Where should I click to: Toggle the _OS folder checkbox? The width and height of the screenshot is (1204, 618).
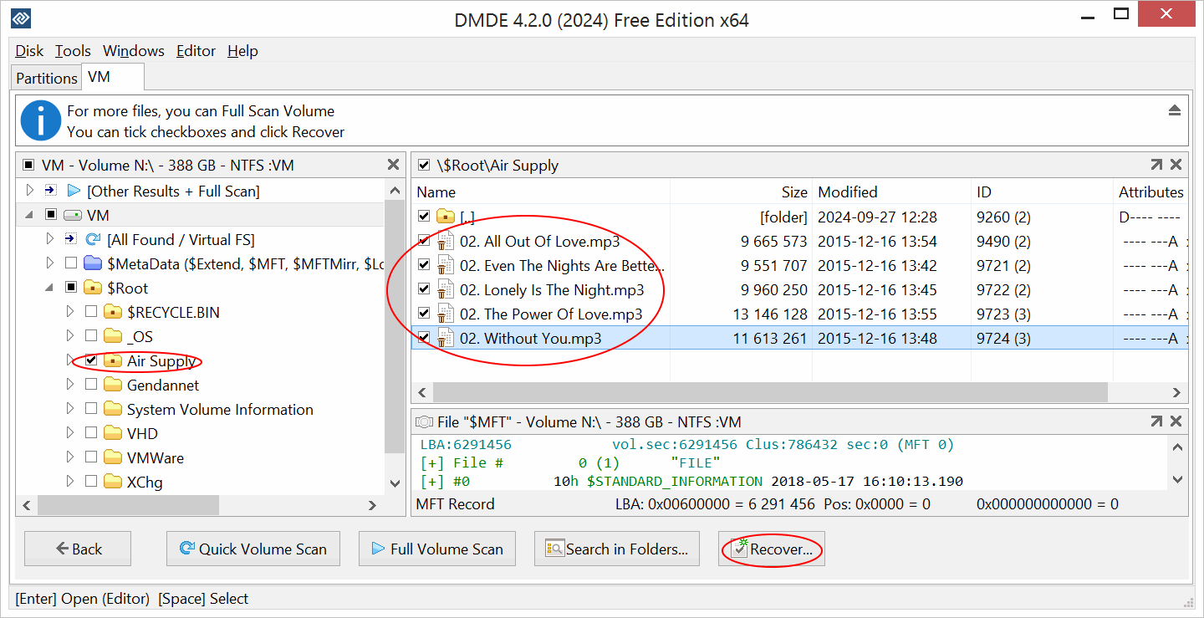[x=91, y=336]
